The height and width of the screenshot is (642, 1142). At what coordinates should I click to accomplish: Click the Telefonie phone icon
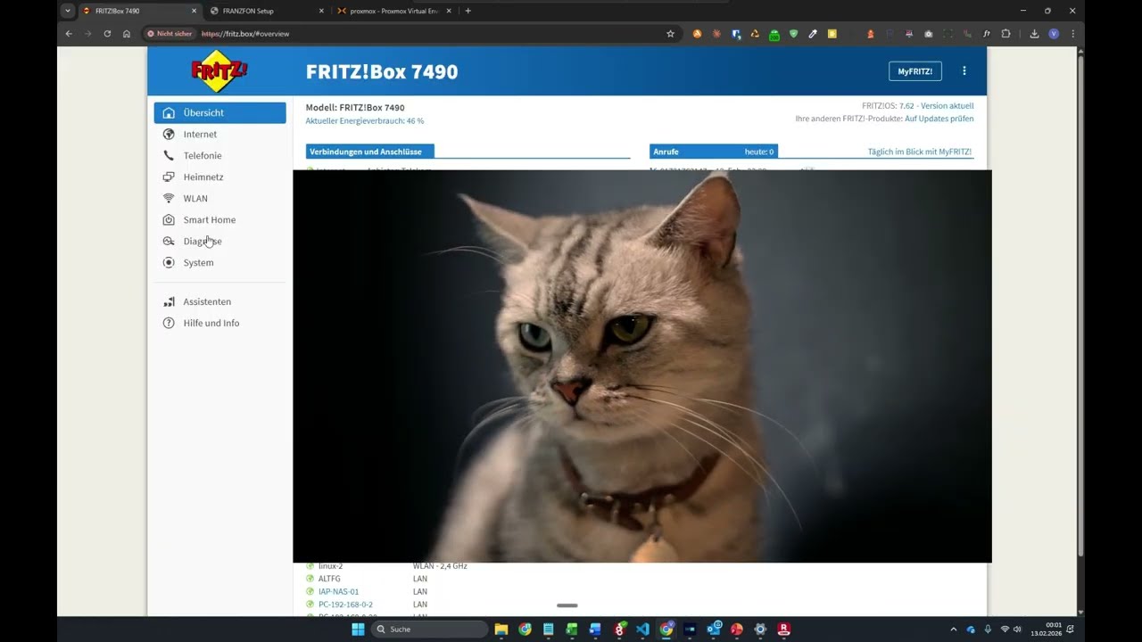[x=169, y=156]
